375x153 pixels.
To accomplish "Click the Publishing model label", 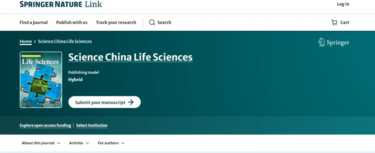I will [x=83, y=72].
